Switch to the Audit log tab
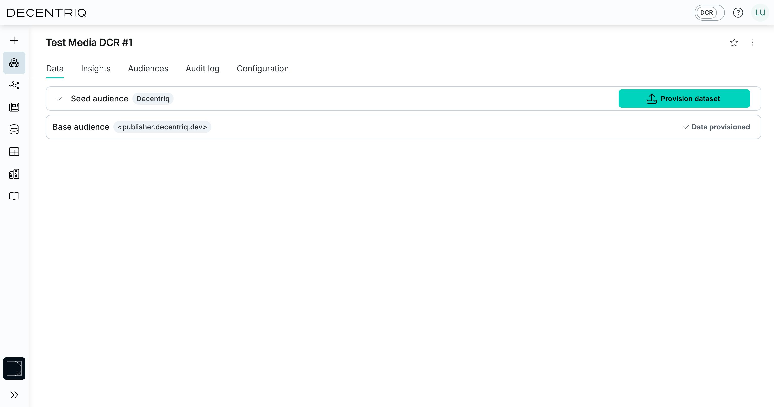The height and width of the screenshot is (407, 774). [x=202, y=69]
